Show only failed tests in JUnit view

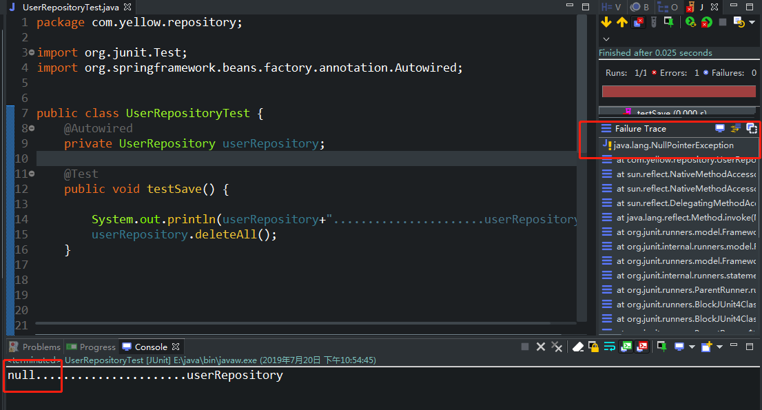click(637, 23)
